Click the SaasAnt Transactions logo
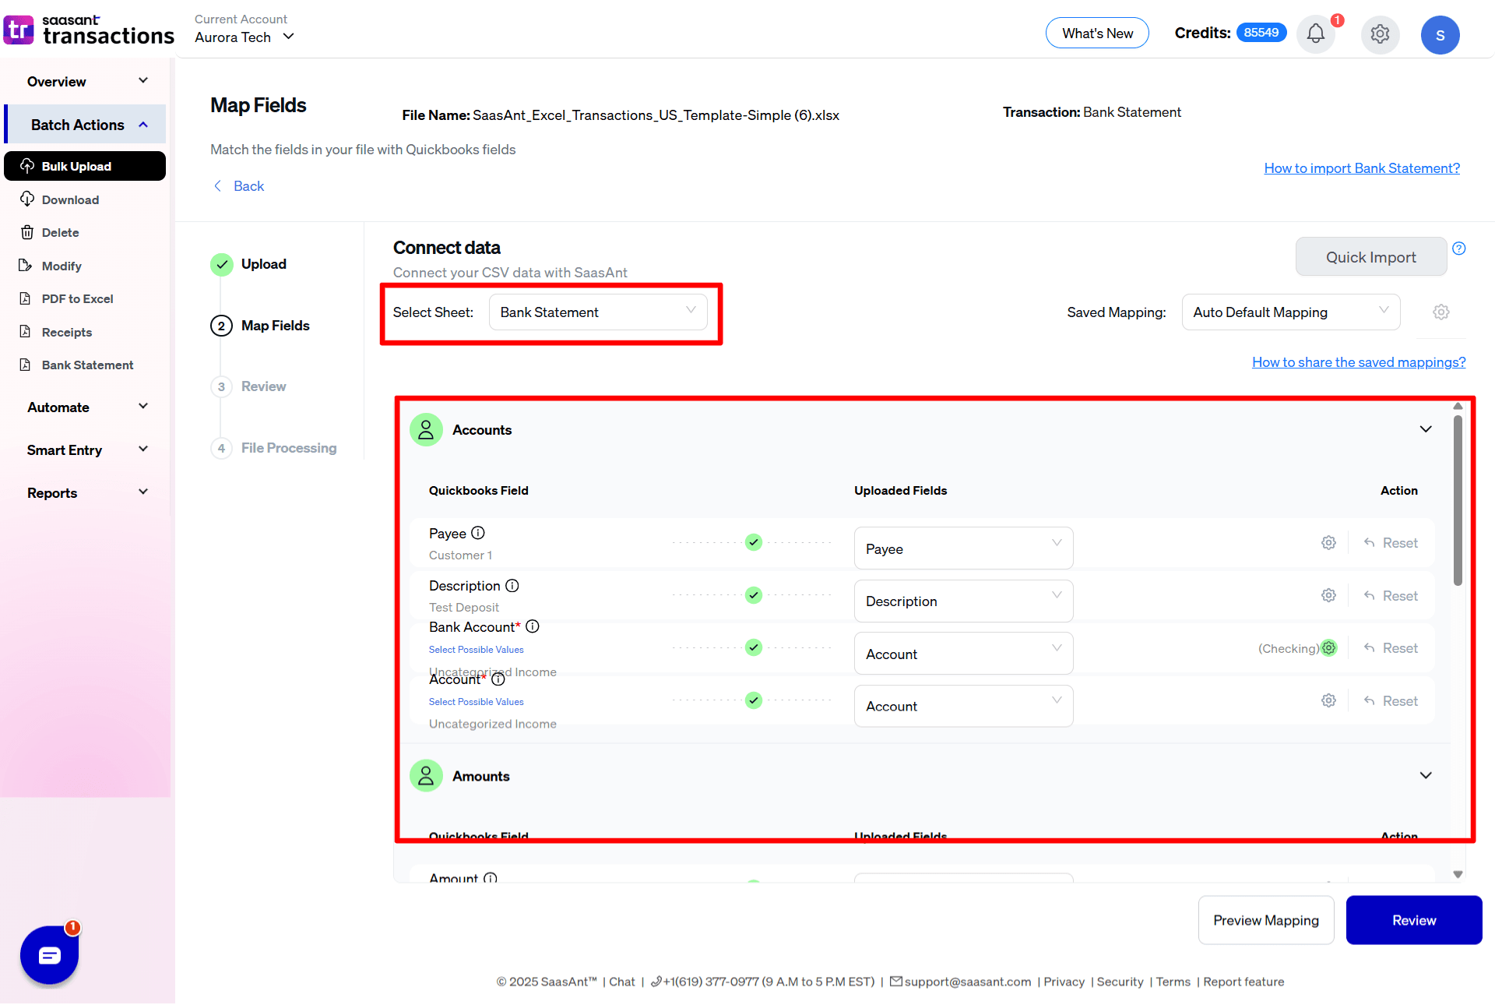The width and height of the screenshot is (1495, 1005). 89,30
